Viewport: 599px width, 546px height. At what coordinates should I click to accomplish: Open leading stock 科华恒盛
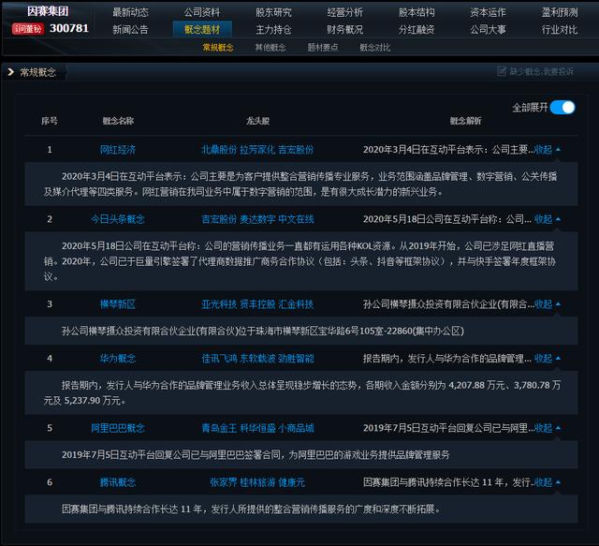[257, 428]
